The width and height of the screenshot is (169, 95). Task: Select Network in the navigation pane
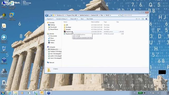51,63
